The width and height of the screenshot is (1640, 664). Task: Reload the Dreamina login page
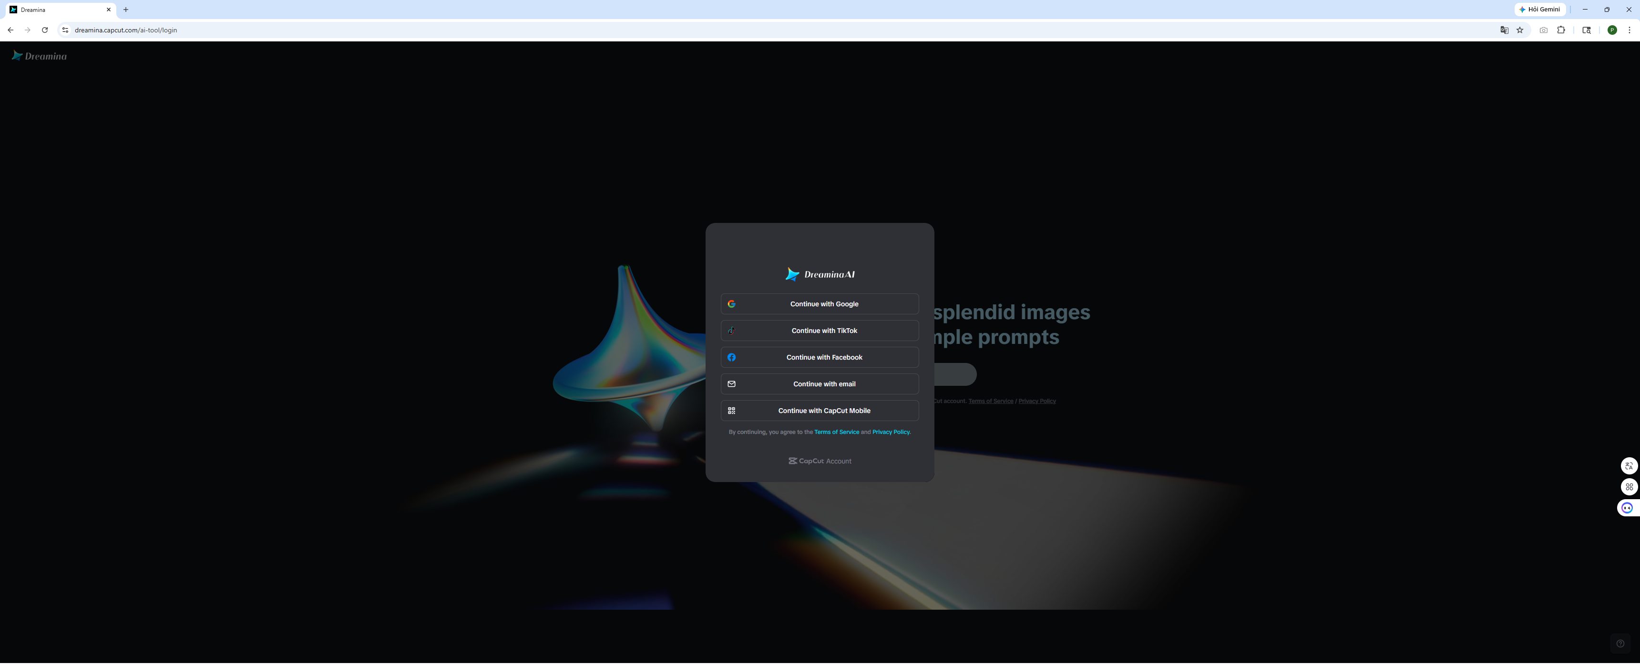pos(44,30)
